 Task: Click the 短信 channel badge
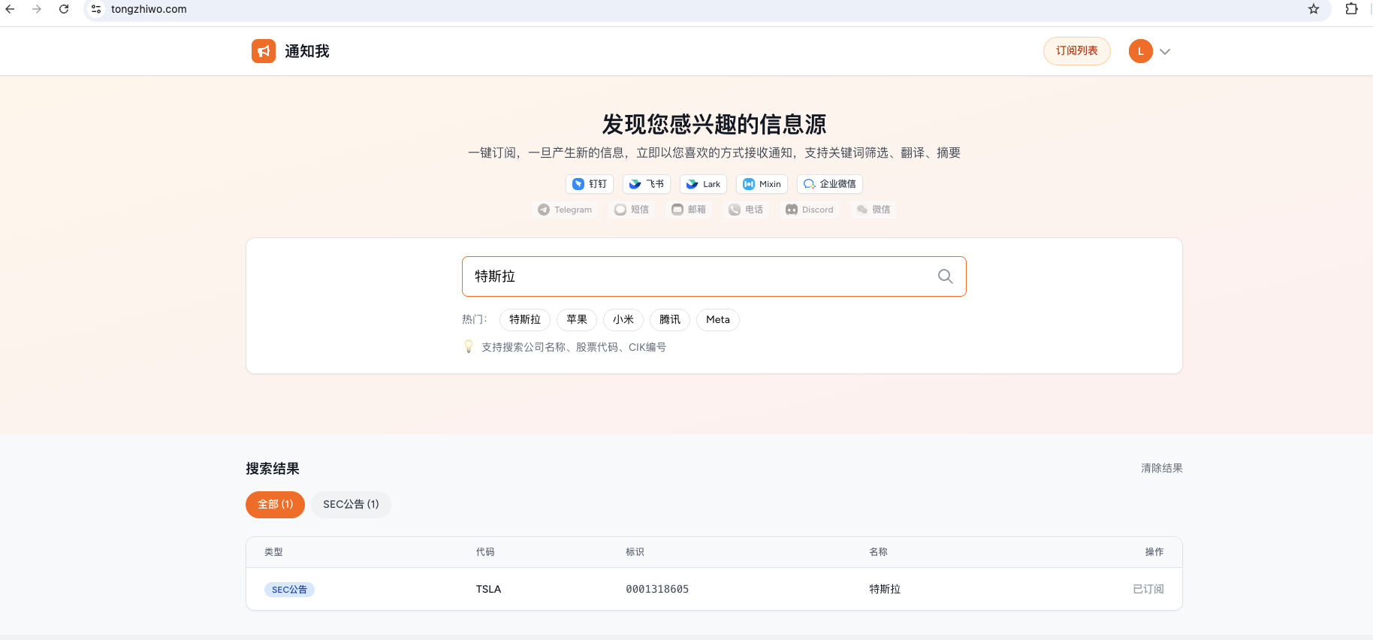click(x=632, y=210)
